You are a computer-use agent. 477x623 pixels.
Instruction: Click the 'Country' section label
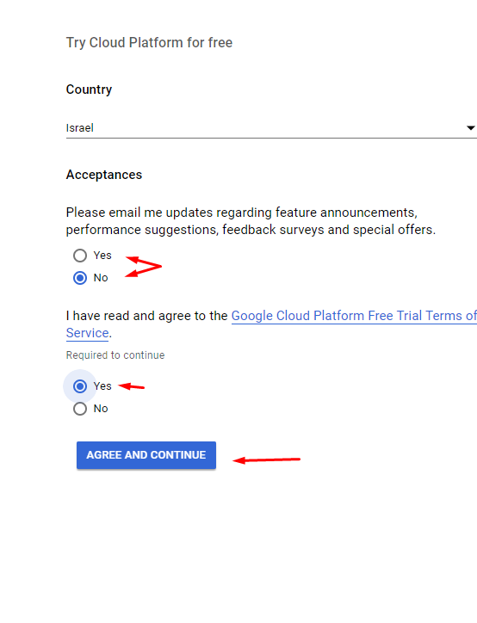89,89
